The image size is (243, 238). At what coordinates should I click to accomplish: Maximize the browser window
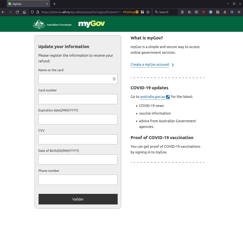(234, 4)
